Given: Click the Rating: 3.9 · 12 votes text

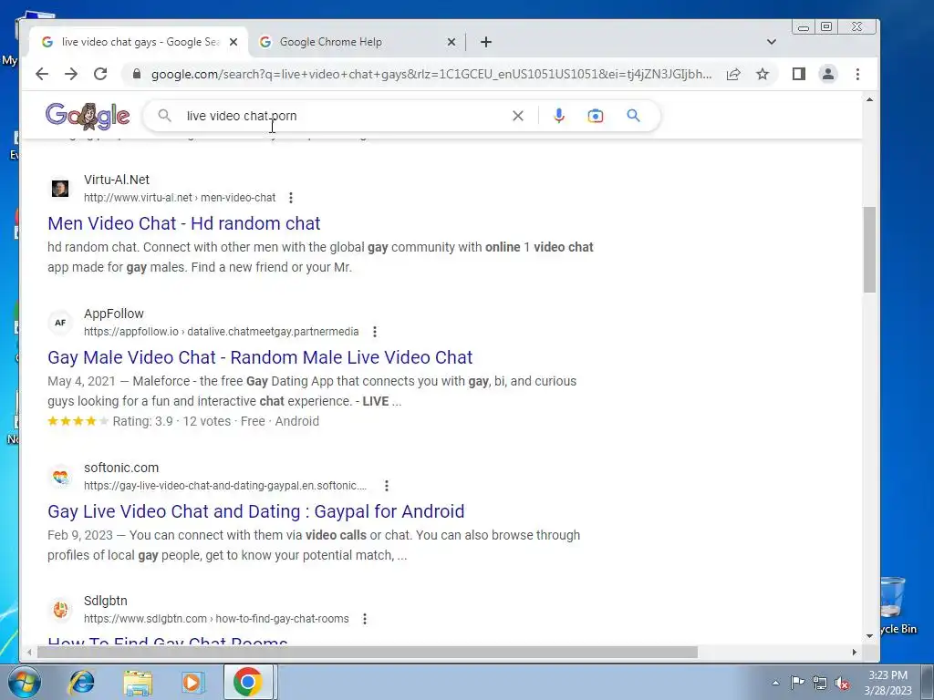Looking at the screenshot, I should point(171,421).
